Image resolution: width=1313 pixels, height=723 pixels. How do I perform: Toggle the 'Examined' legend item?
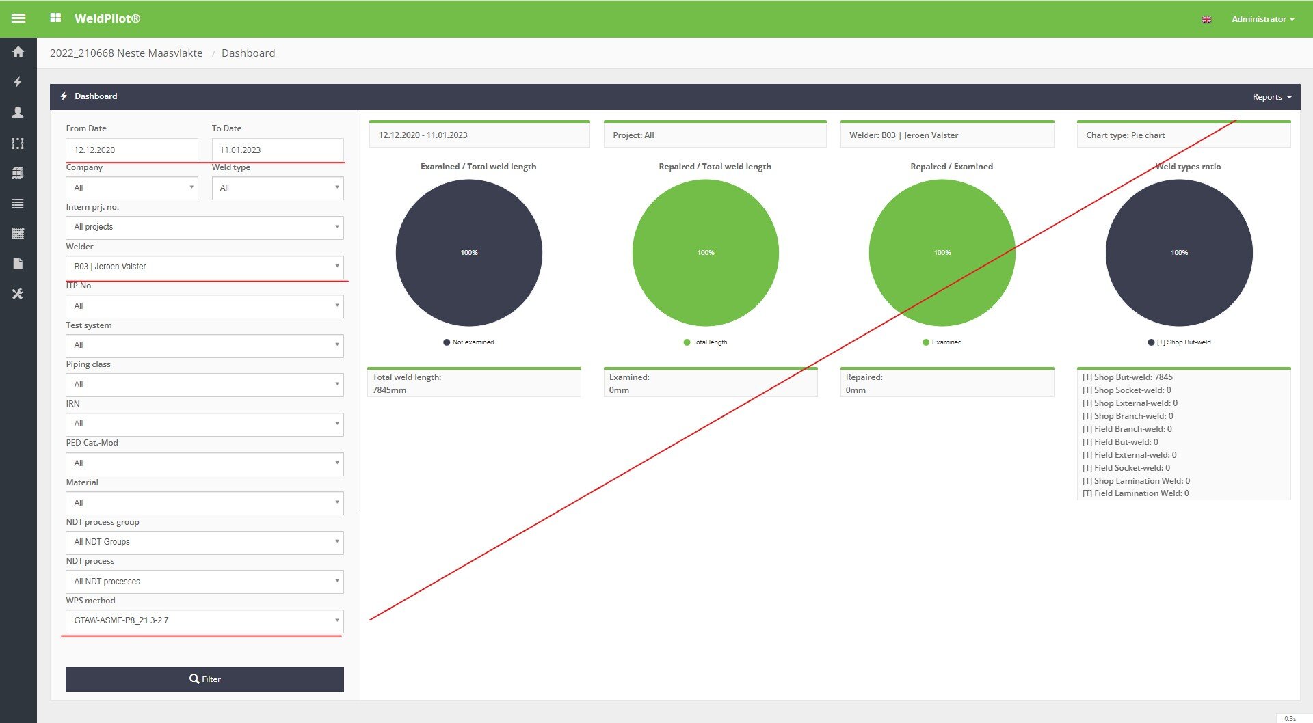tap(942, 342)
